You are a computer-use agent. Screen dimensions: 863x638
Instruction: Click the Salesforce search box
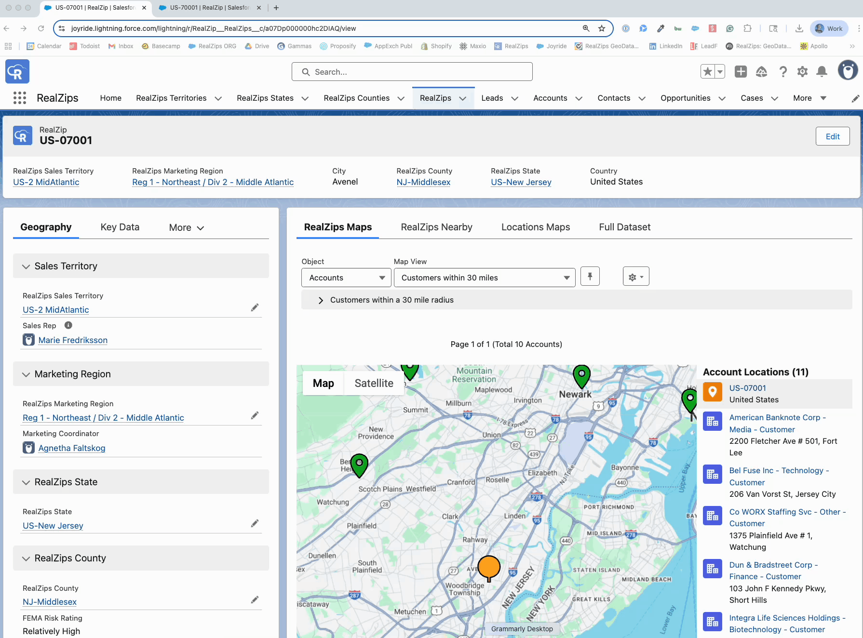[412, 72]
